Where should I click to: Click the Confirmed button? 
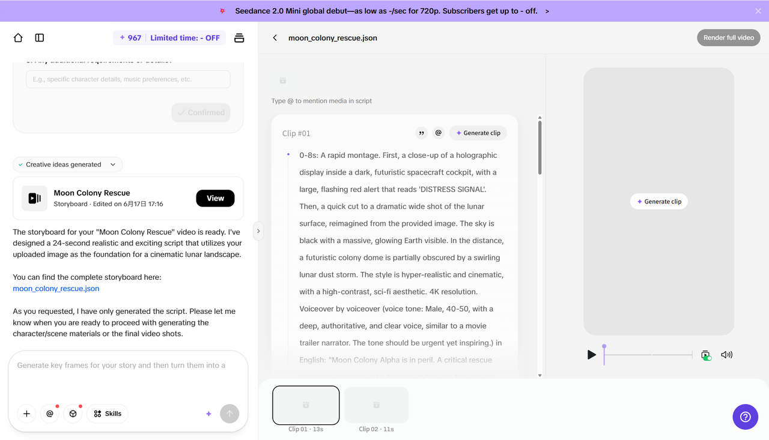coord(201,112)
